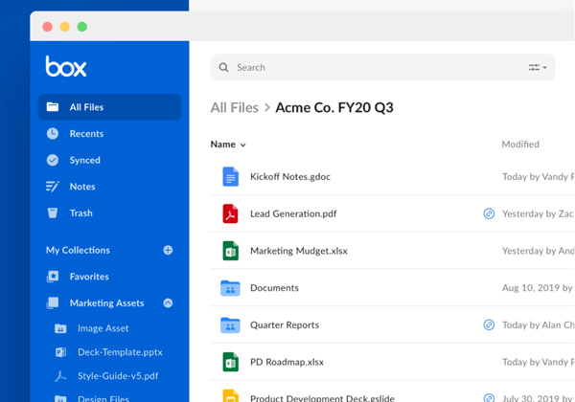Open Notes from the sidebar
Screen dimensions: 575x402
82,187
